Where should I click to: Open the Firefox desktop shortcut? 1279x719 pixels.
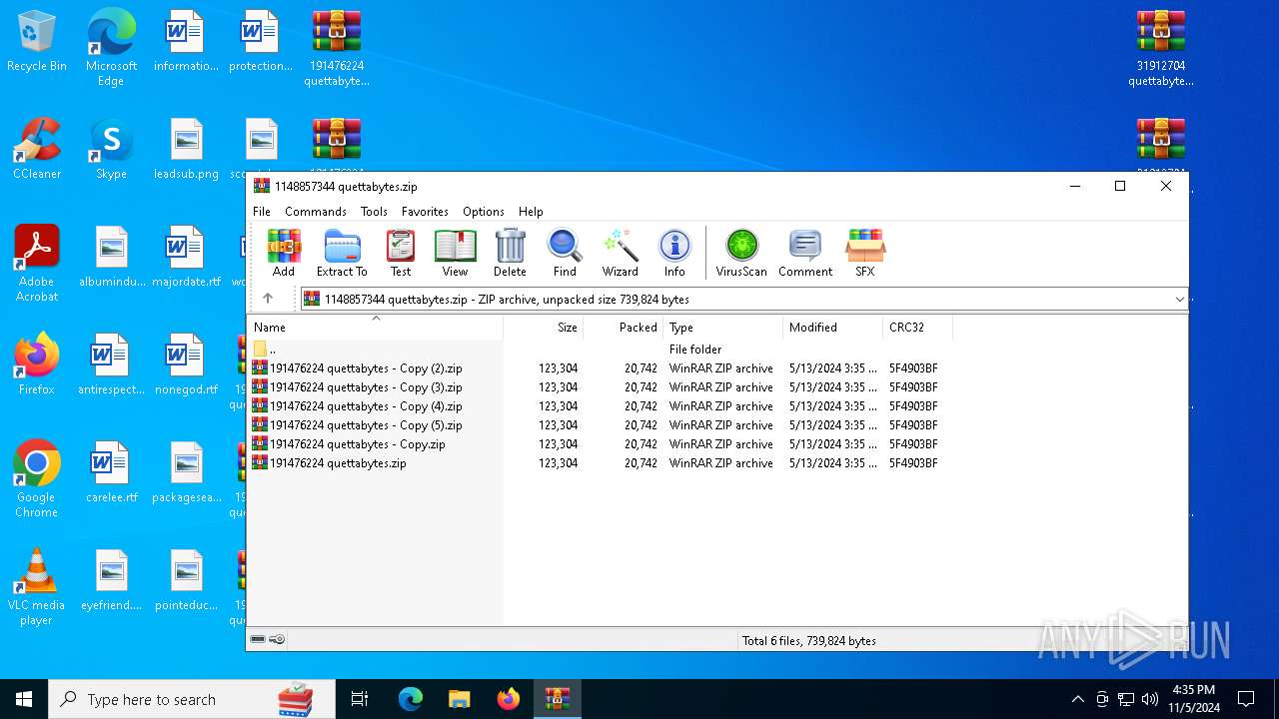click(x=37, y=364)
